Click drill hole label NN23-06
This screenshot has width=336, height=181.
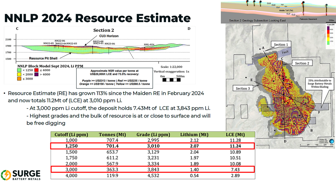(110, 44)
